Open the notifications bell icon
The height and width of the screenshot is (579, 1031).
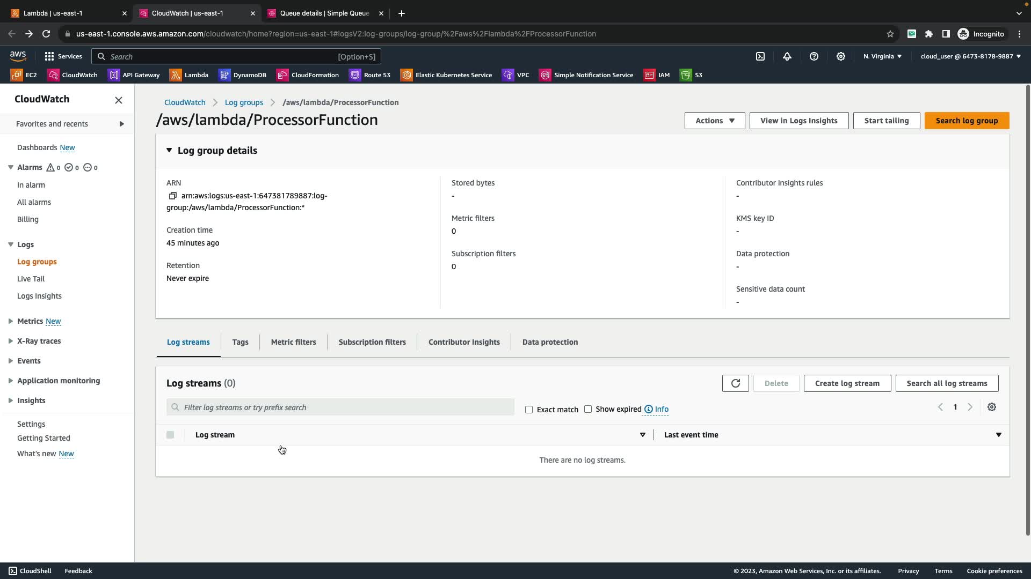pyautogui.click(x=787, y=56)
